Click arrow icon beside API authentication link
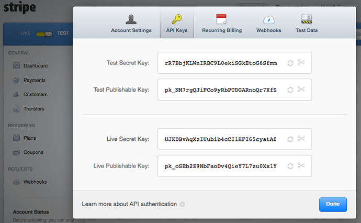 (183, 204)
